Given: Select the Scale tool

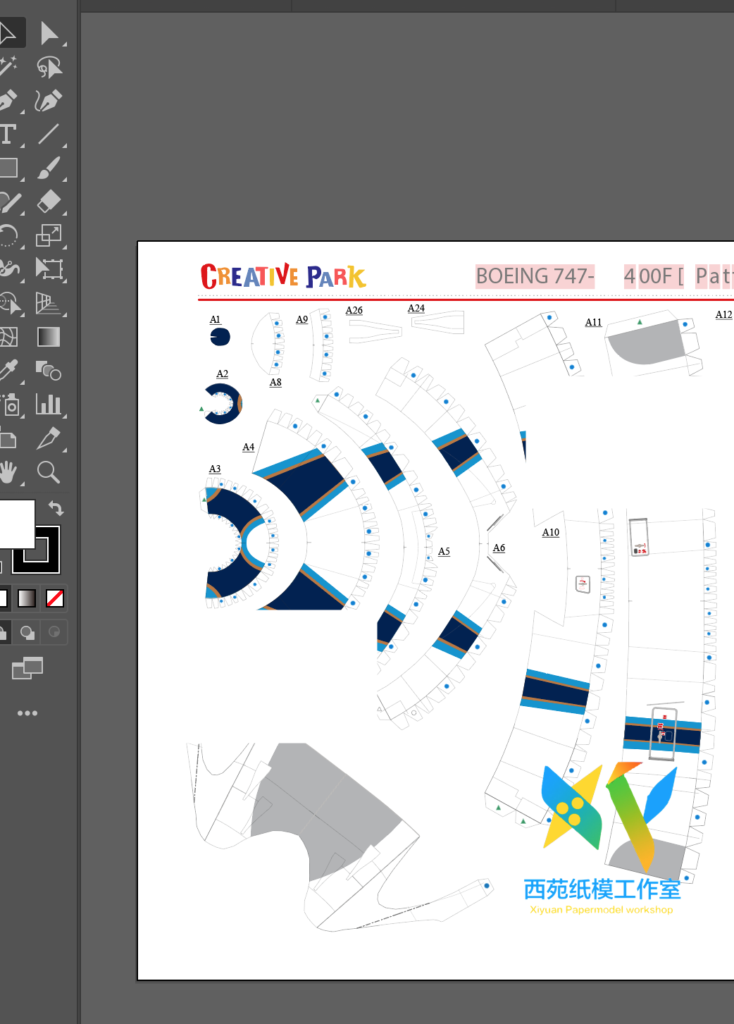Looking at the screenshot, I should [x=49, y=235].
